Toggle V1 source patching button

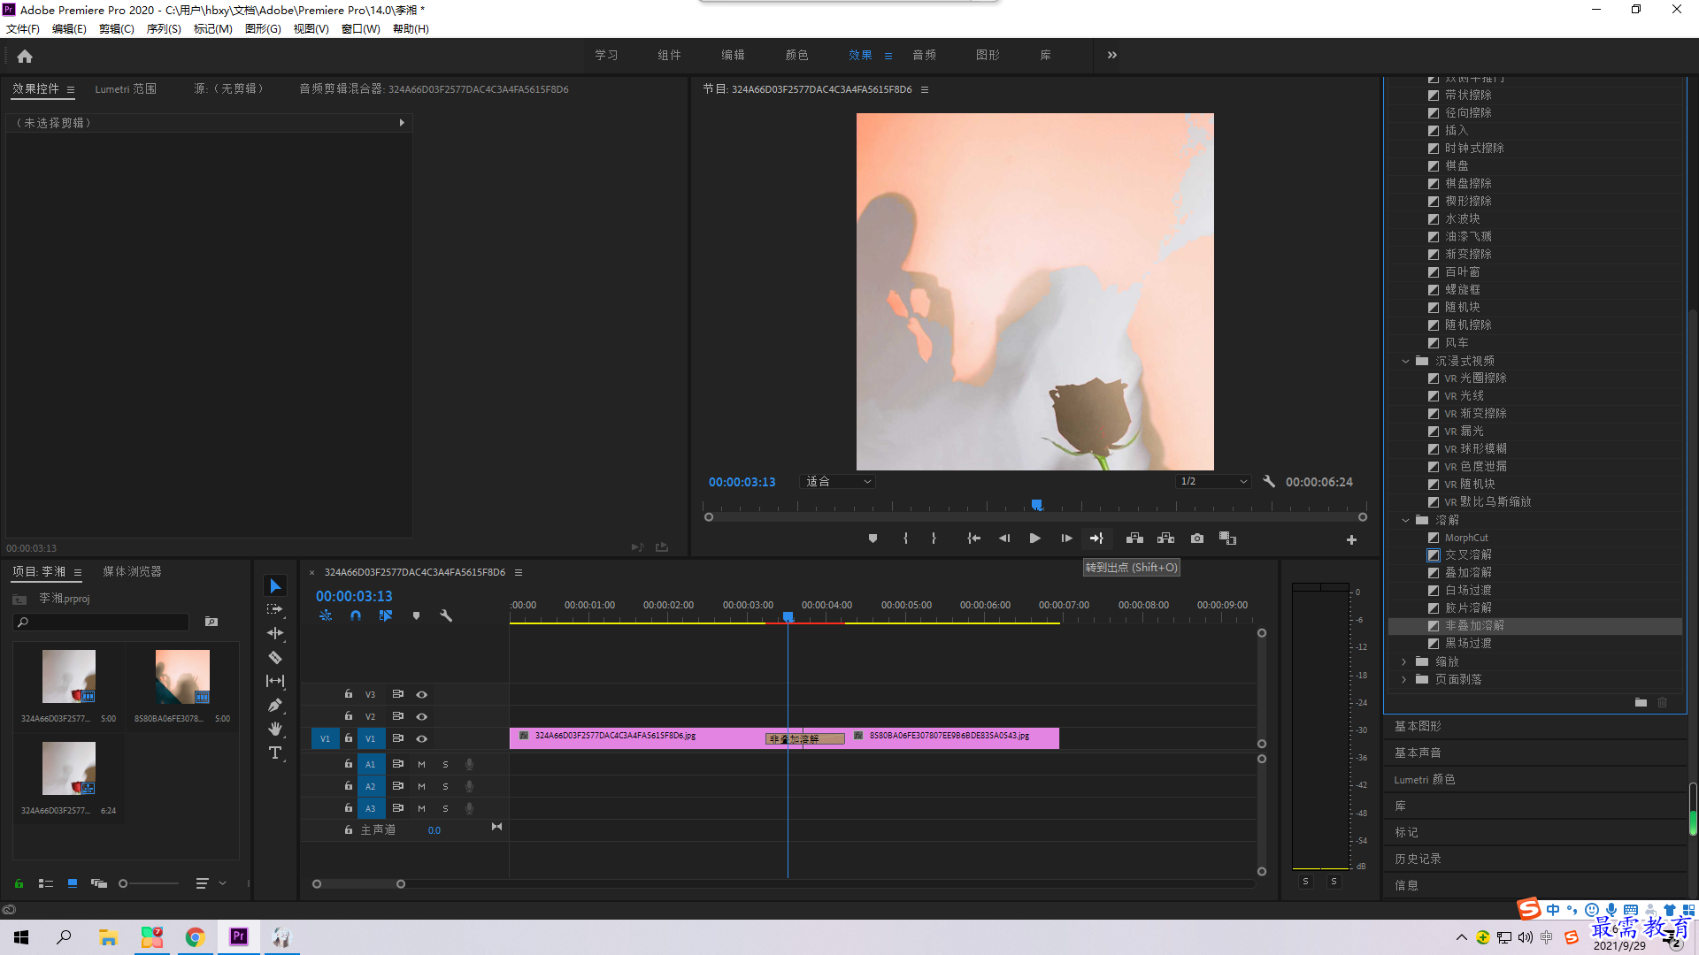pos(325,738)
